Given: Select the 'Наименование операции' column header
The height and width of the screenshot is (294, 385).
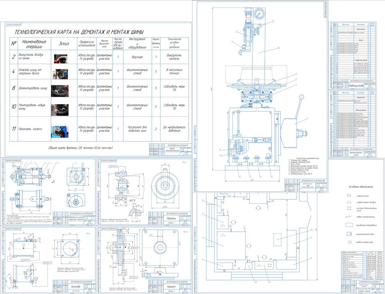Looking at the screenshot, I should 34,44.
